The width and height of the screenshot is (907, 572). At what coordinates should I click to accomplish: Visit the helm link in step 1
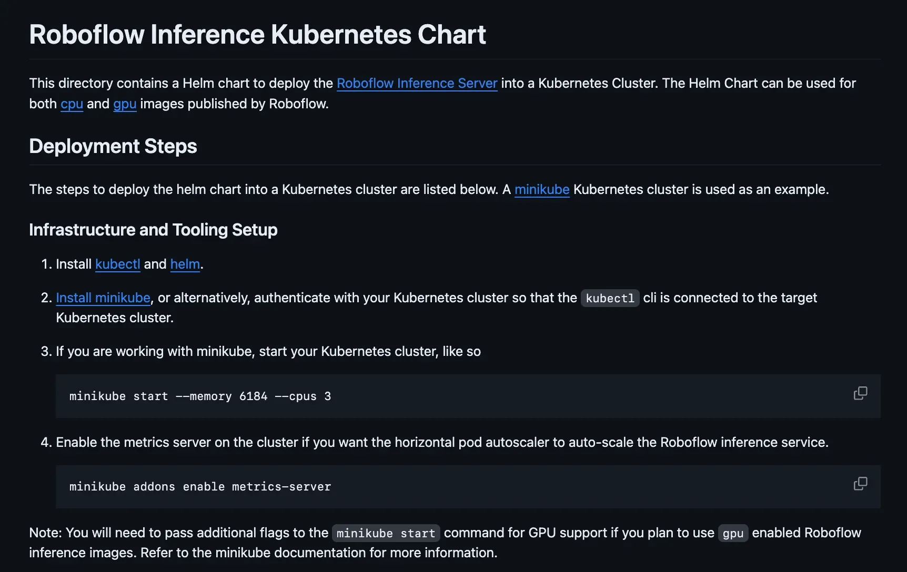[185, 264]
